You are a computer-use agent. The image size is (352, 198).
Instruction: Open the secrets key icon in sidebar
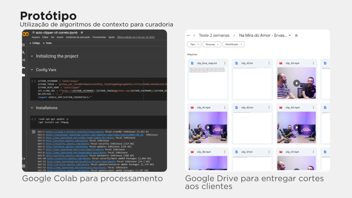pyautogui.click(x=23, y=67)
